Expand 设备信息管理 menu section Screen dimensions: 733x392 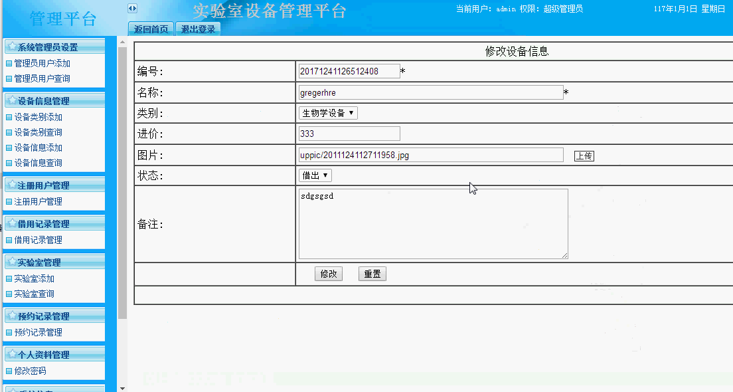pyautogui.click(x=54, y=100)
